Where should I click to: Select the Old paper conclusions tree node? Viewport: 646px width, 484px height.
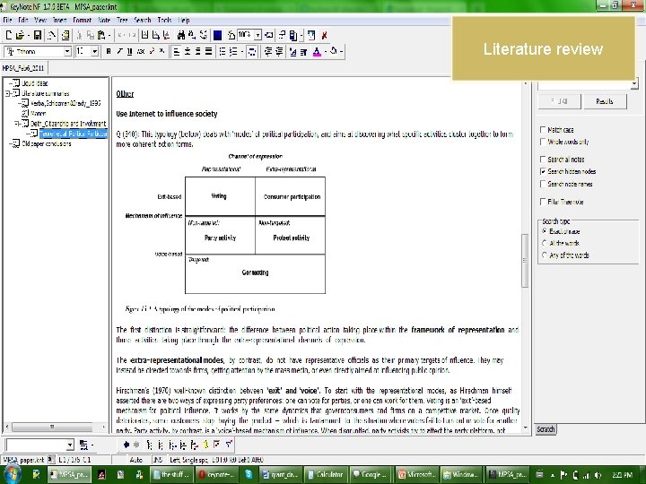(46, 143)
